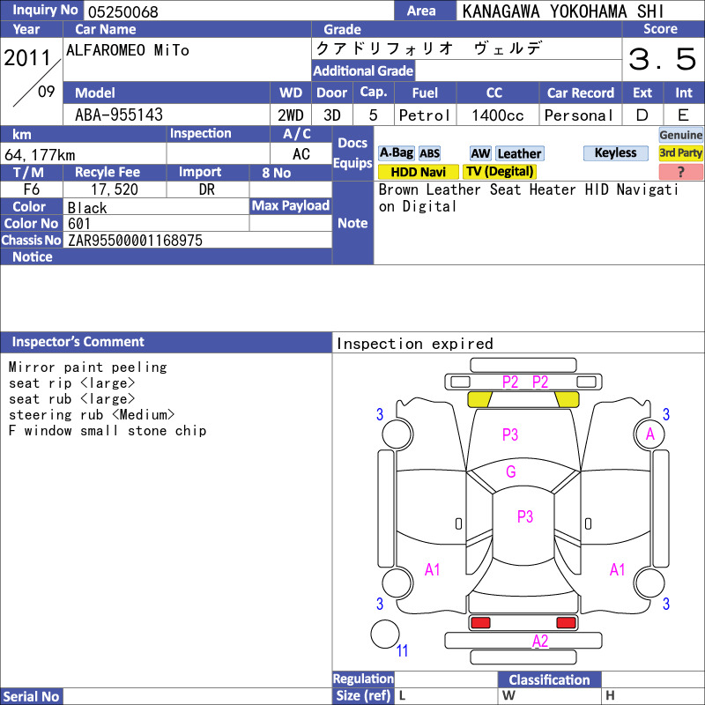Screen dimensions: 705x705
Task: Toggle the red question mark tag
Action: (x=680, y=172)
